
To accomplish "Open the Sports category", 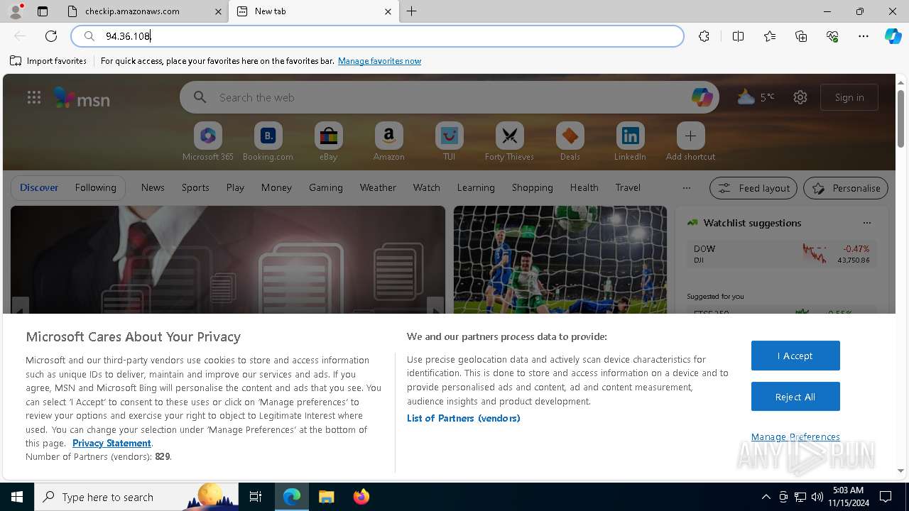I will click(x=195, y=187).
